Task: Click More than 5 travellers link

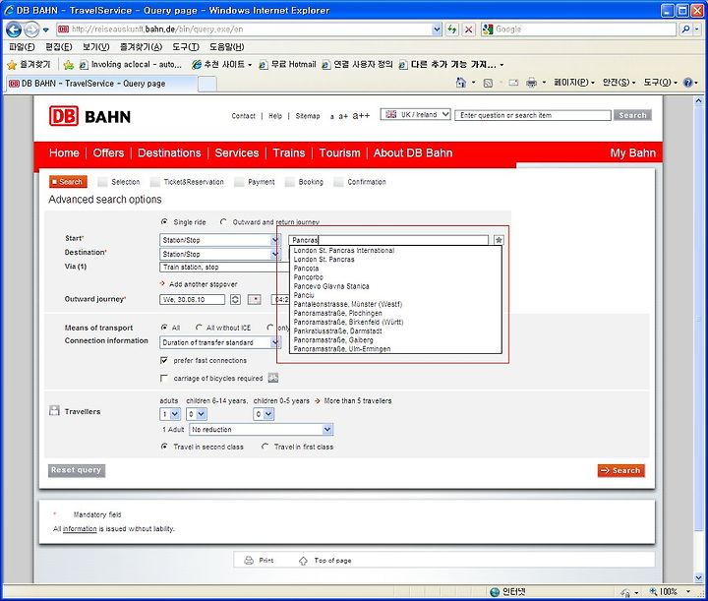Action: coord(358,401)
